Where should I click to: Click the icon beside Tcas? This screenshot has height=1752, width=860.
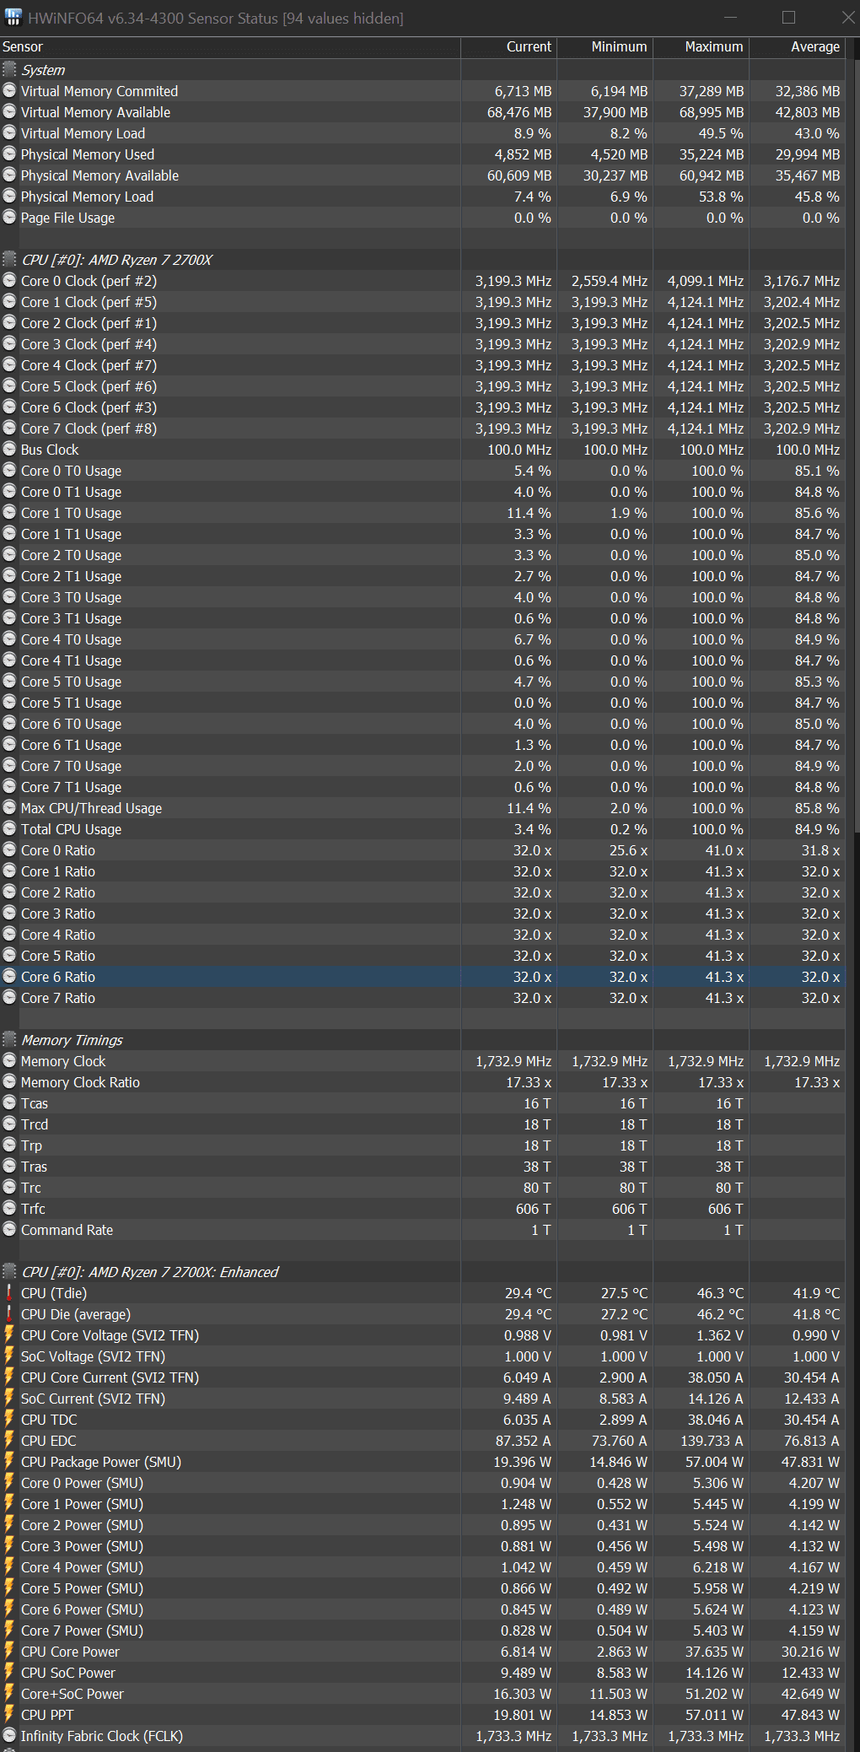pyautogui.click(x=9, y=1102)
